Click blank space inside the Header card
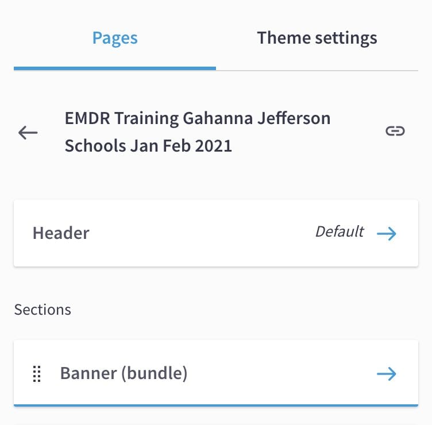The image size is (432, 425). (201, 233)
